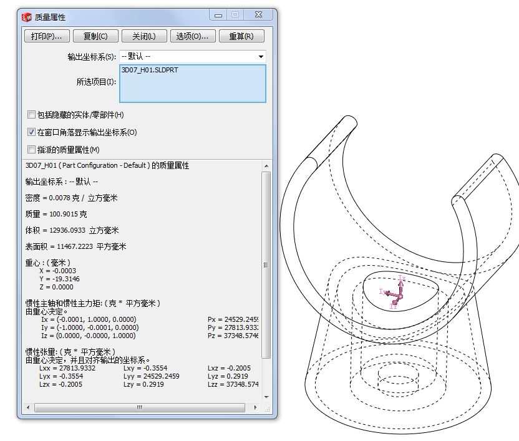Click the horizontal scrollbar right arrow
The width and height of the screenshot is (519, 441).
[256, 407]
